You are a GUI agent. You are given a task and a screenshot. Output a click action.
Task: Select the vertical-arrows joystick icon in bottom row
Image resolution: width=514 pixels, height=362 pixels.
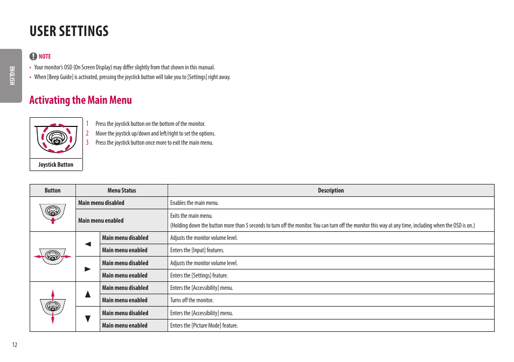[x=52, y=307]
